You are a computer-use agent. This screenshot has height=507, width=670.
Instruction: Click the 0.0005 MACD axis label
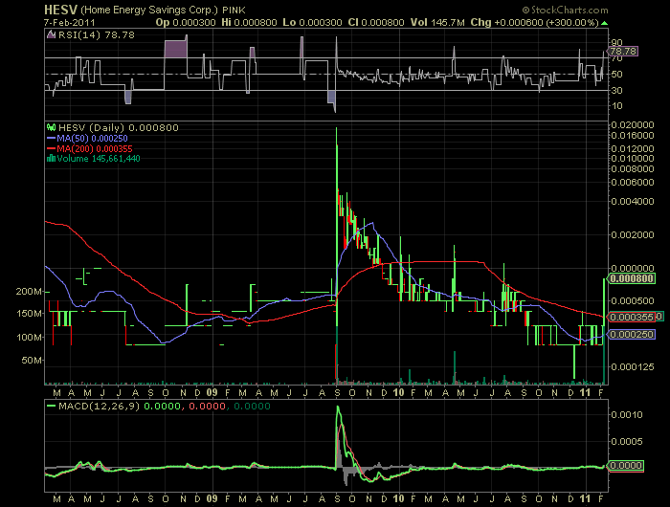[626, 442]
